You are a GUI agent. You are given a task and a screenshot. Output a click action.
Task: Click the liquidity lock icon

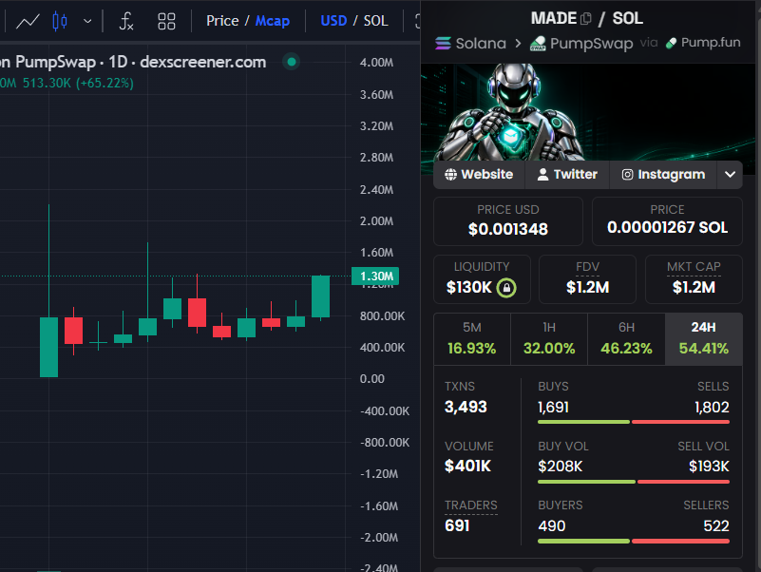[506, 288]
